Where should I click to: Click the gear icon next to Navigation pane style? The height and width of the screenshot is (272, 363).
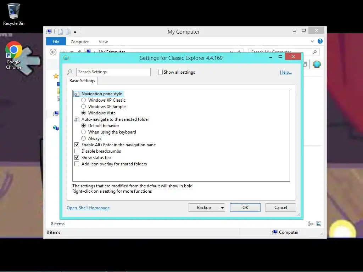pos(76,94)
